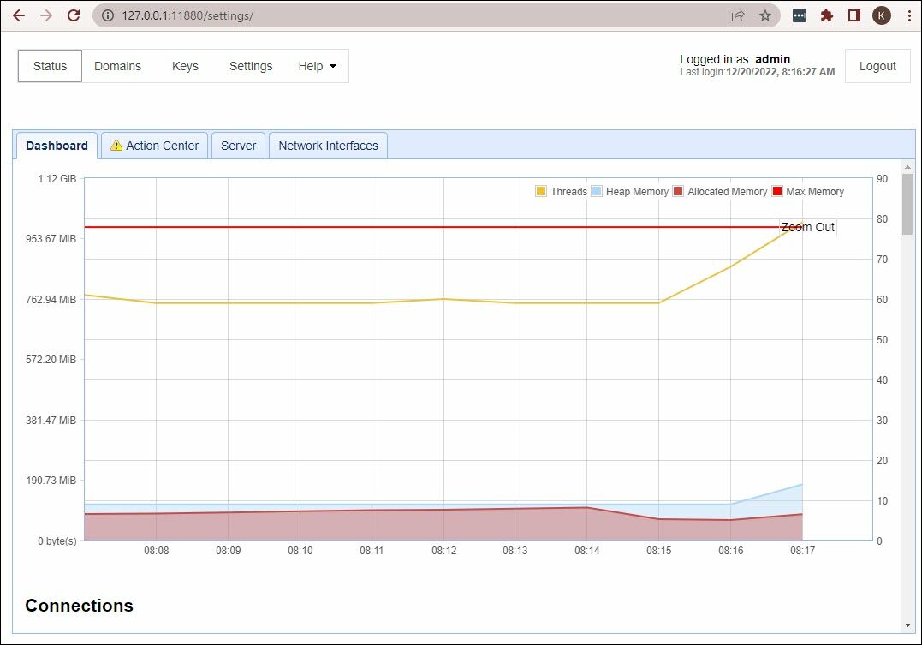Open the Keys menu item
The width and height of the screenshot is (922, 645).
tap(185, 66)
